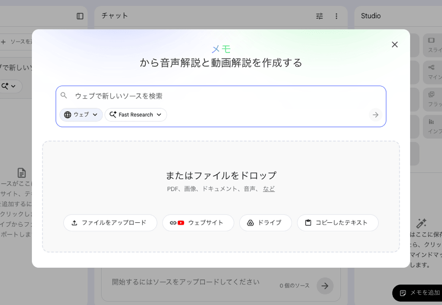442x305 pixels.
Task: Click the magnifier icon in the source search field
Action: click(x=64, y=95)
